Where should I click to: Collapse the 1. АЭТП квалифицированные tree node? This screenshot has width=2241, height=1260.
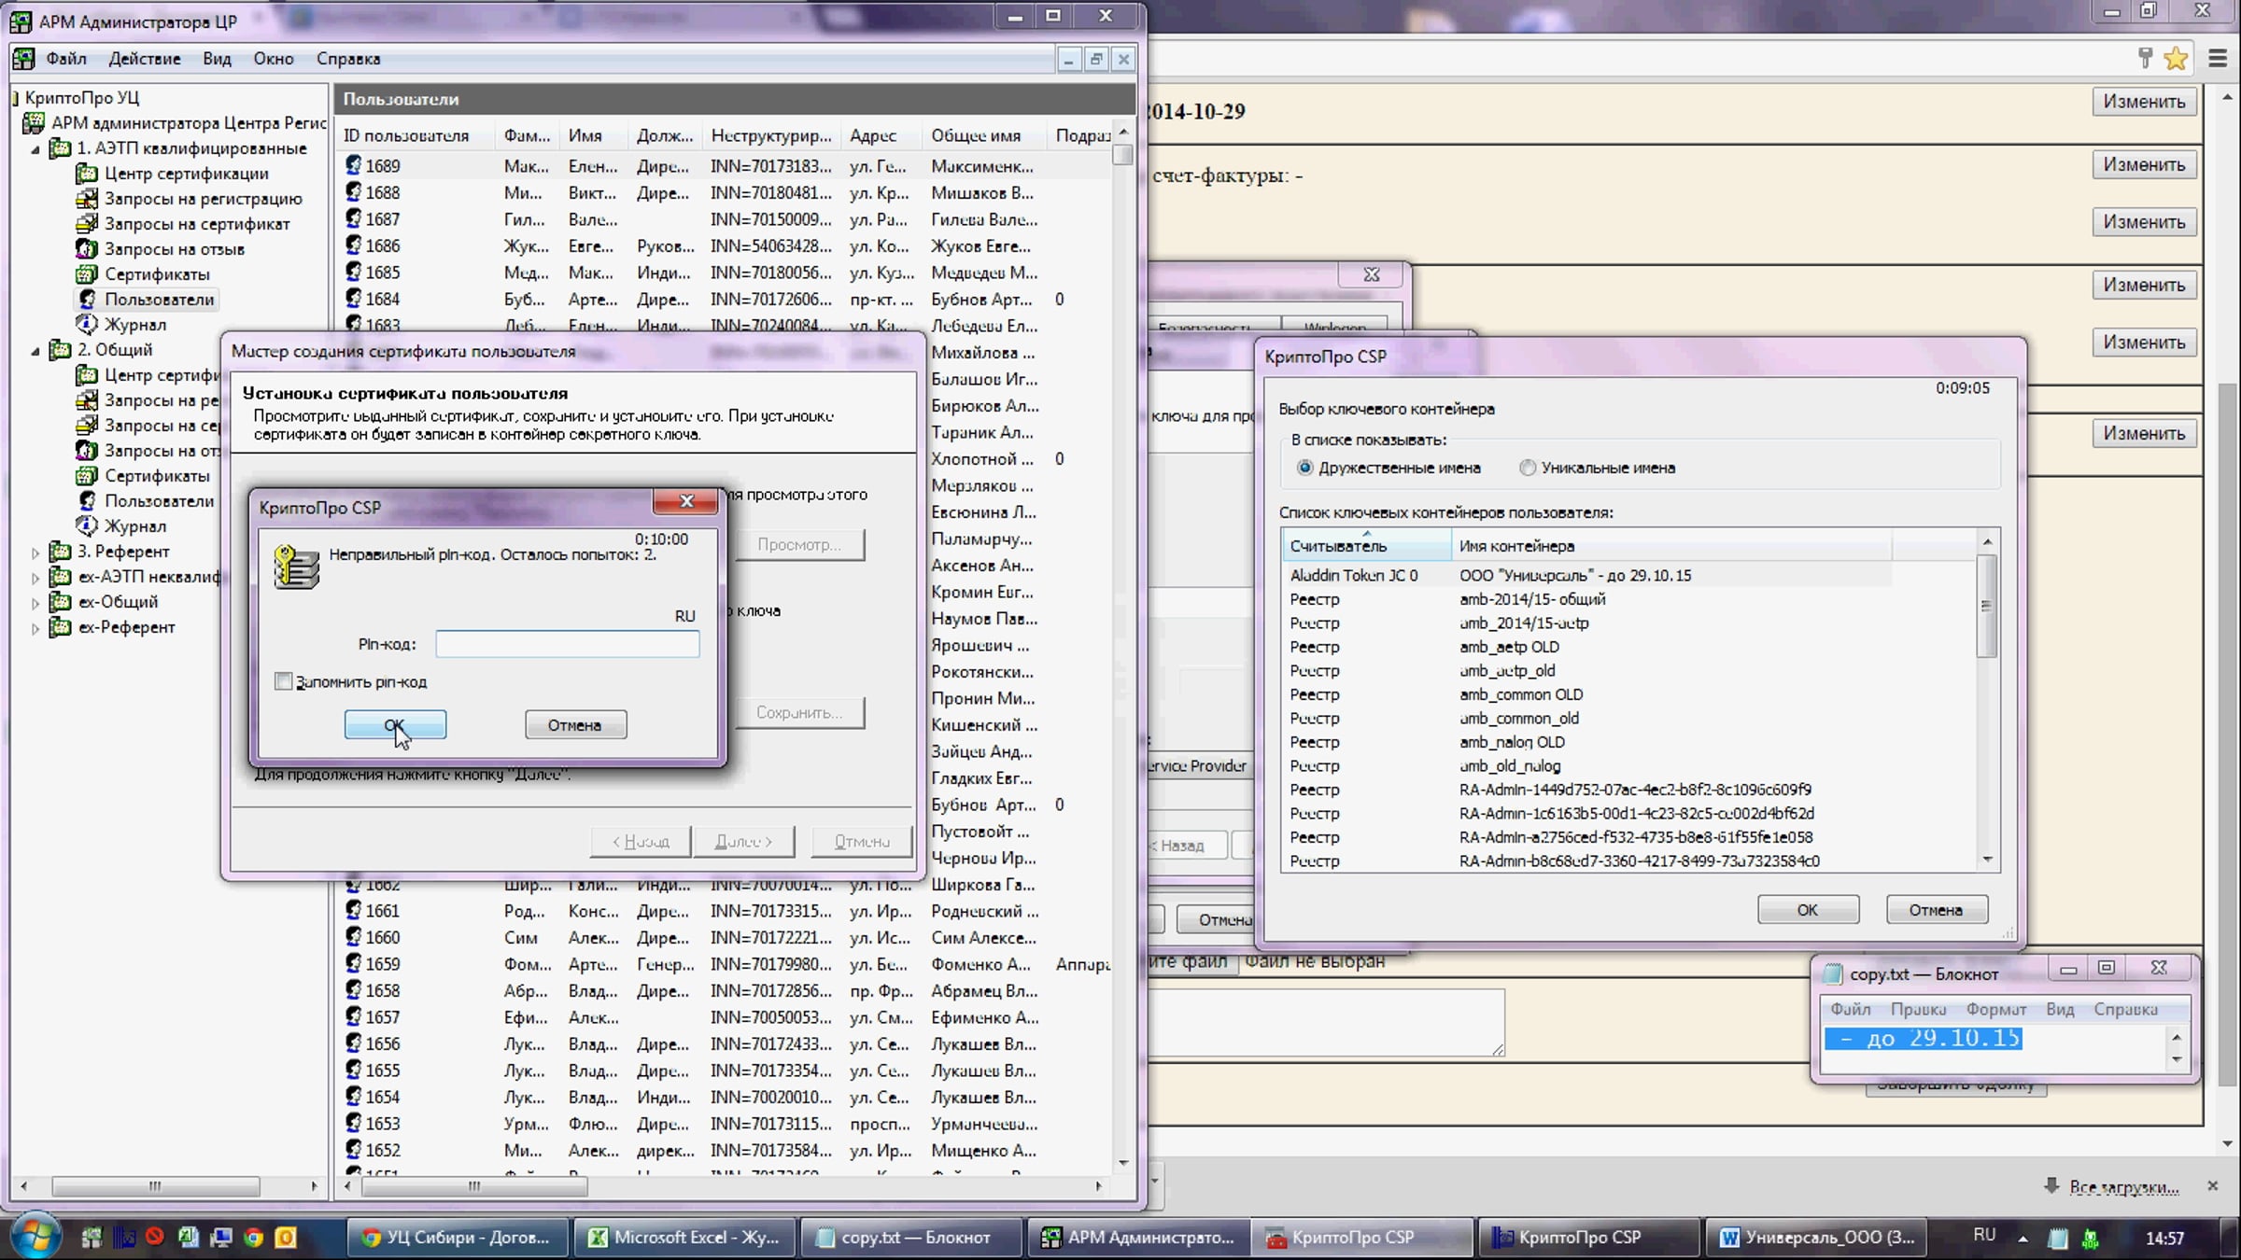tap(35, 149)
